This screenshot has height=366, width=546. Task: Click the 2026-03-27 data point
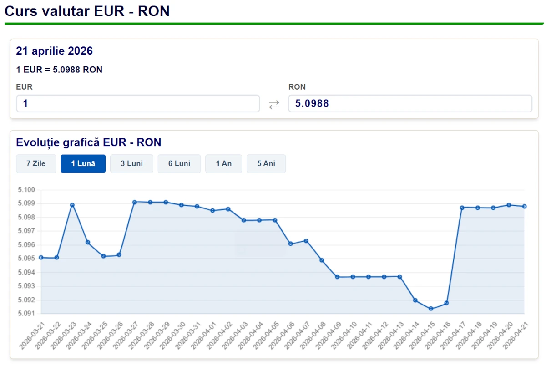point(135,202)
